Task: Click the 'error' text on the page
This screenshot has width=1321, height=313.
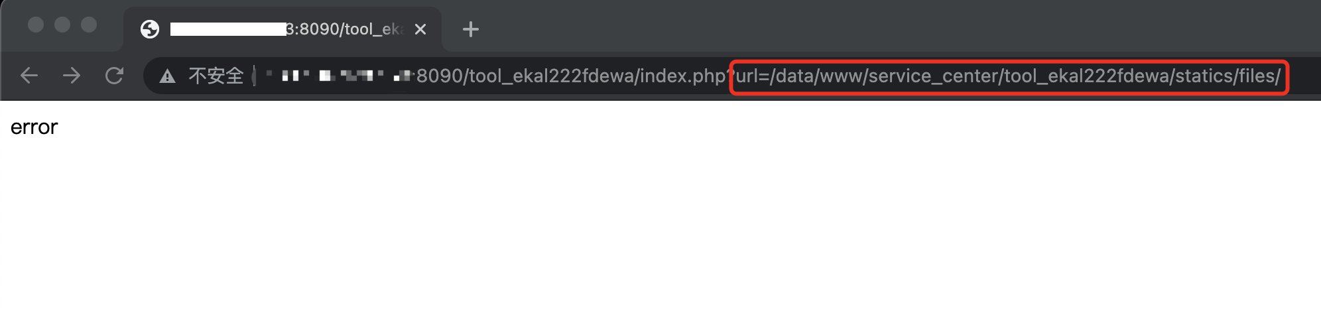Action: 34,127
